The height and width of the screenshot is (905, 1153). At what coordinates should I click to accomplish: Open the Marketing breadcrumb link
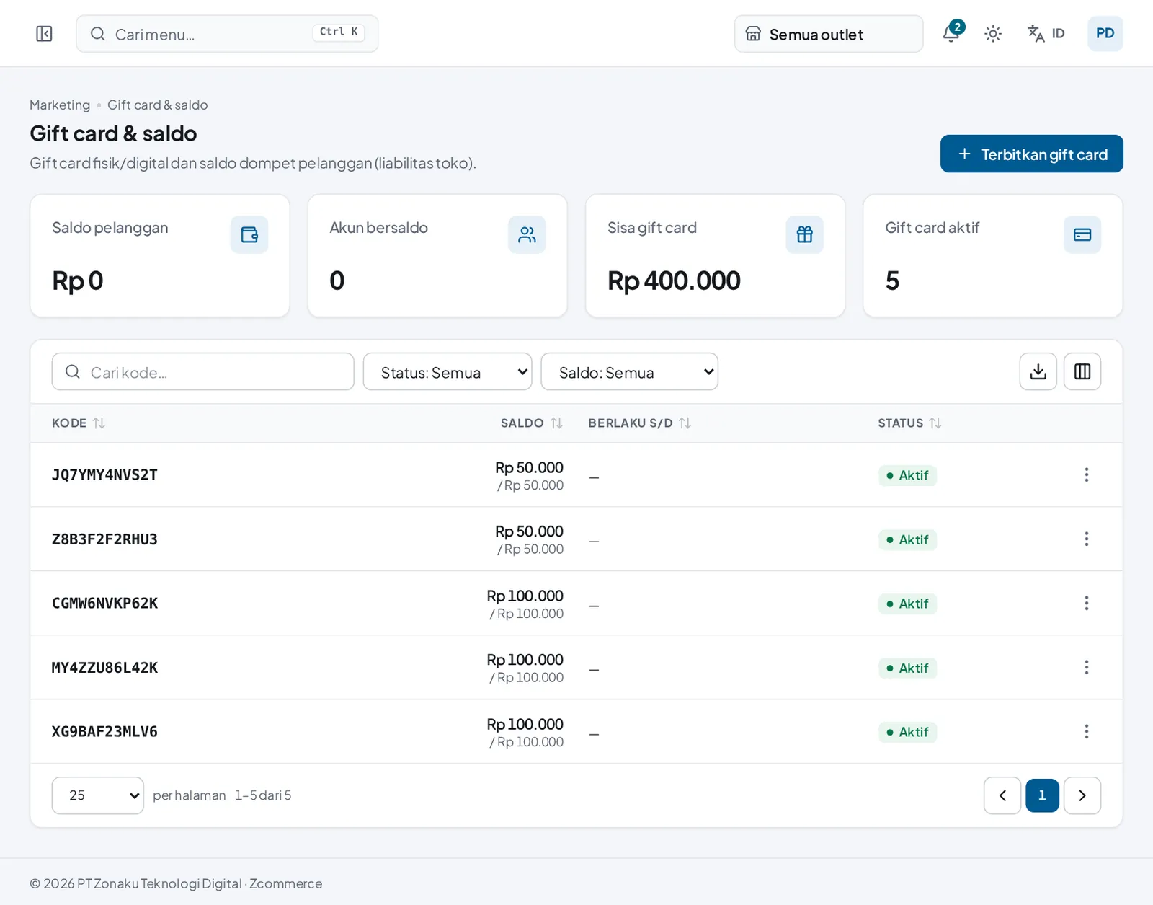[x=60, y=105]
